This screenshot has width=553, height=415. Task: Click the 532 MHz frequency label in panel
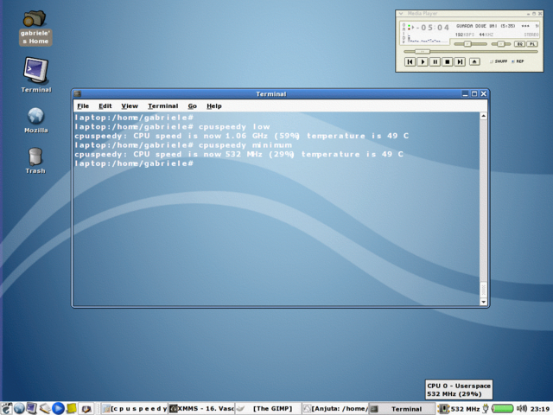[465, 409]
